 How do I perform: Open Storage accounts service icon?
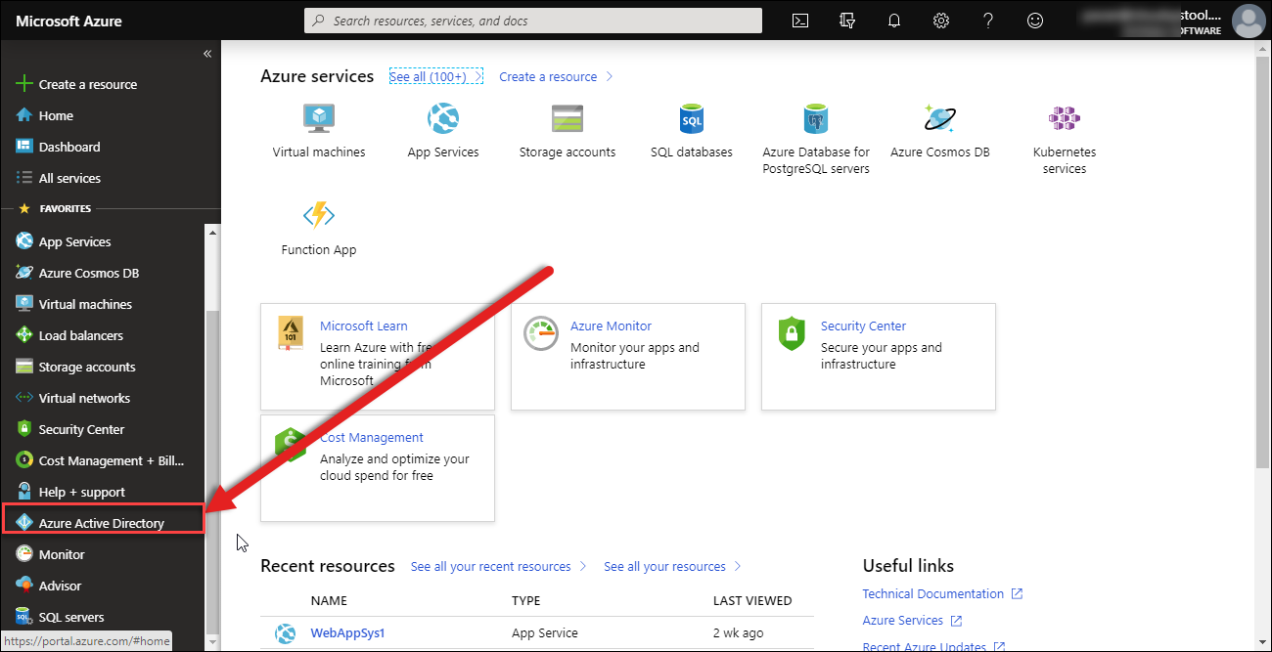568,118
